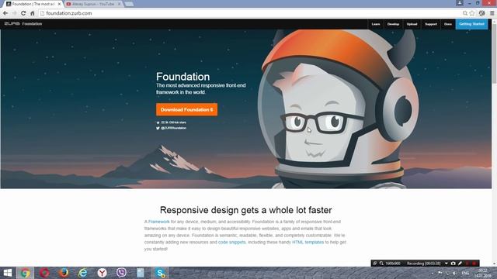Open the Chrome hamburger menu
The height and width of the screenshot is (279, 497).
coord(492,13)
